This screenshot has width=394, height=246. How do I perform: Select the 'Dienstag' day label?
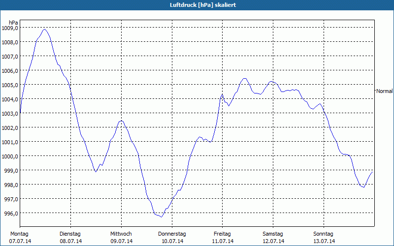[70, 234]
